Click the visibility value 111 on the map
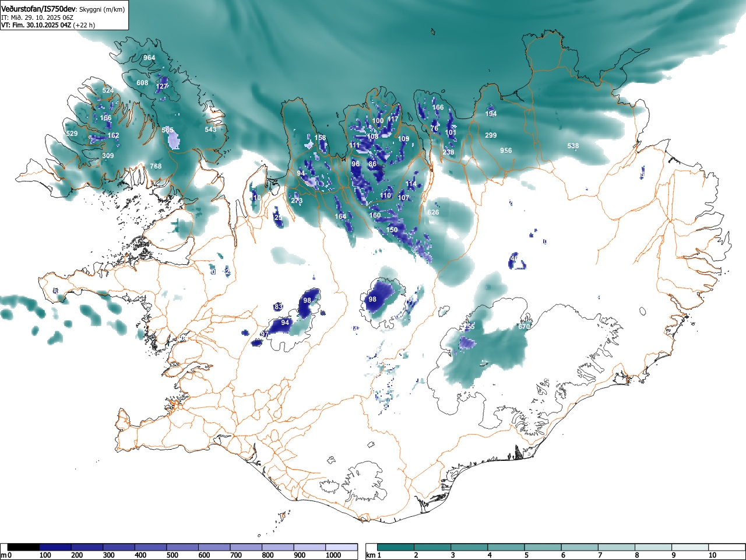The image size is (746, 560). (x=354, y=145)
